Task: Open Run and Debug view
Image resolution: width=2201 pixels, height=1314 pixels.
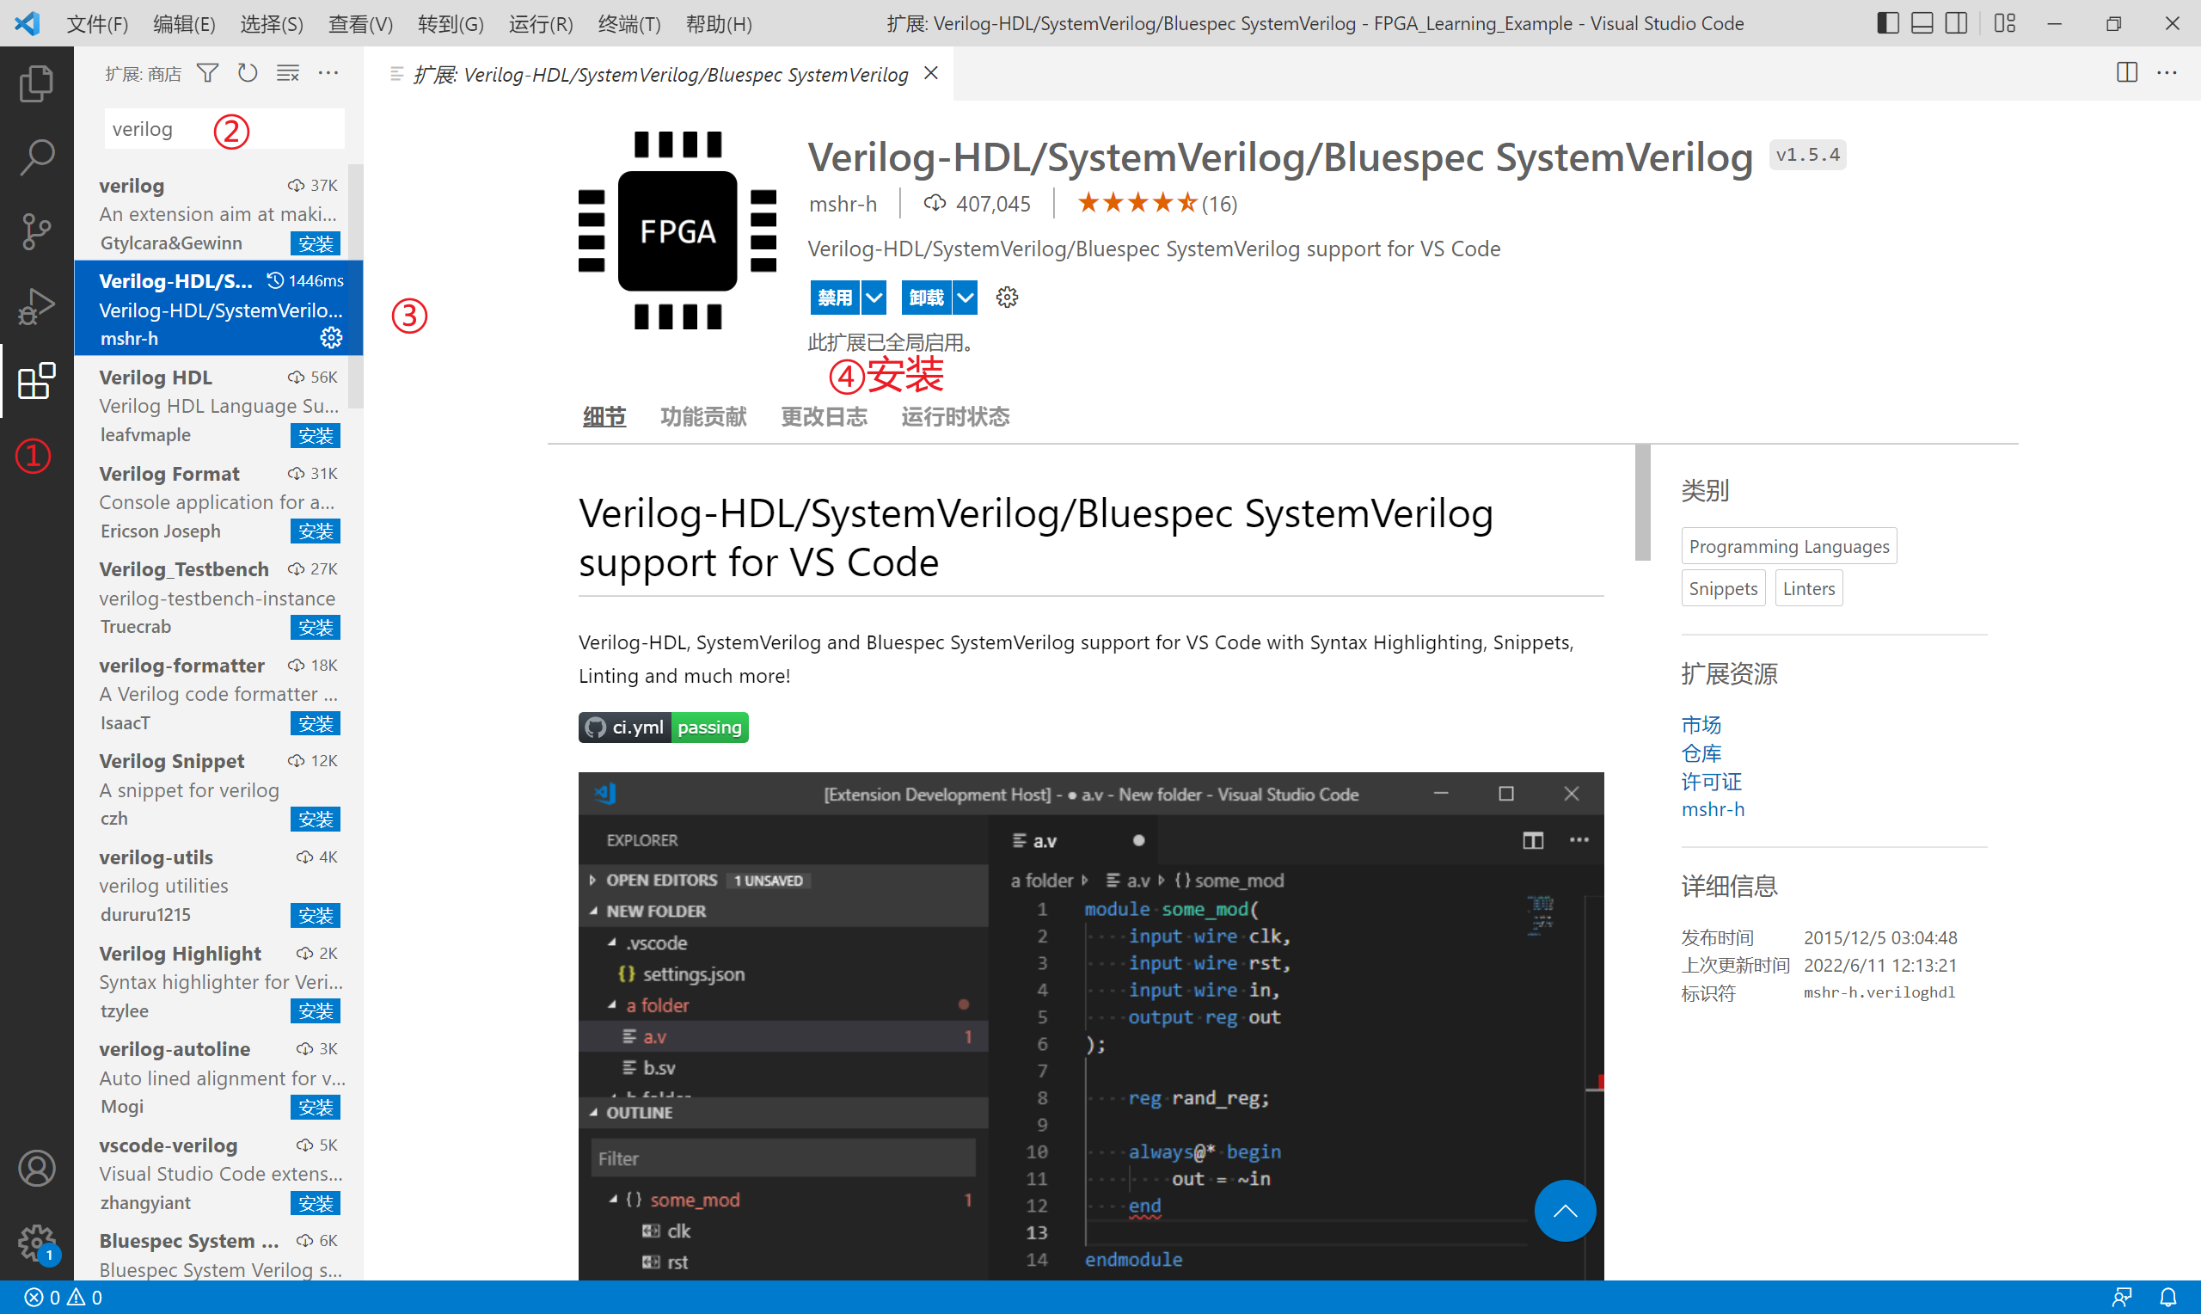Action: tap(36, 306)
